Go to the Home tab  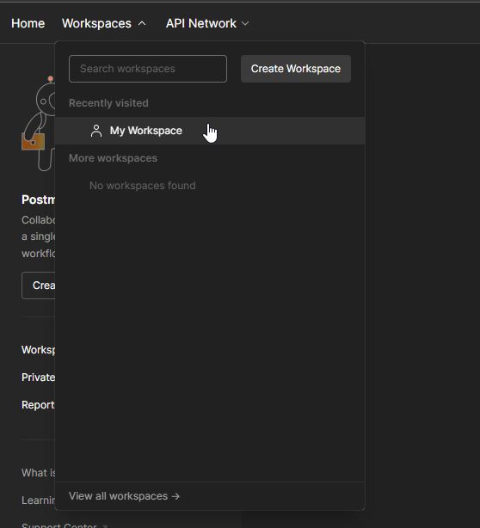click(28, 23)
